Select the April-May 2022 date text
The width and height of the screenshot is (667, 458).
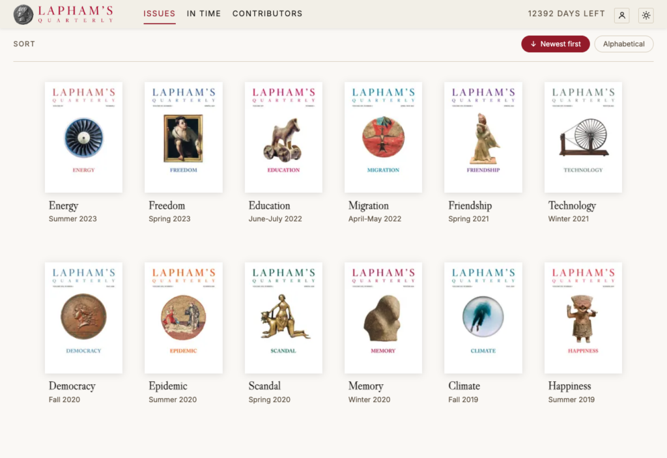click(375, 219)
